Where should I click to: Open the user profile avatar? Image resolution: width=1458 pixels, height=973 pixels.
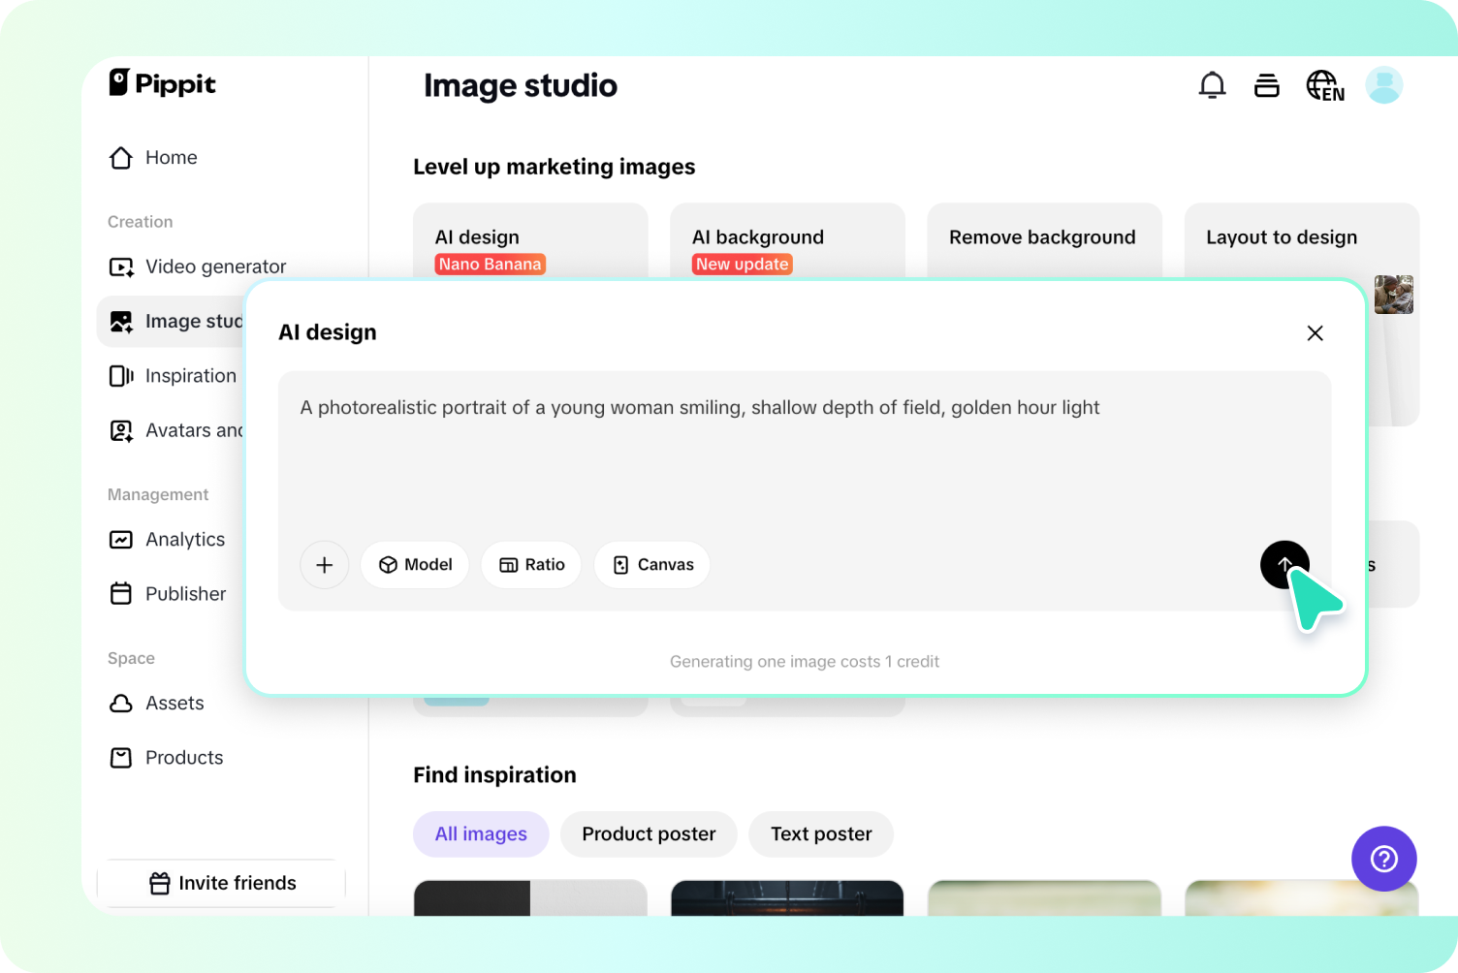pos(1383,85)
